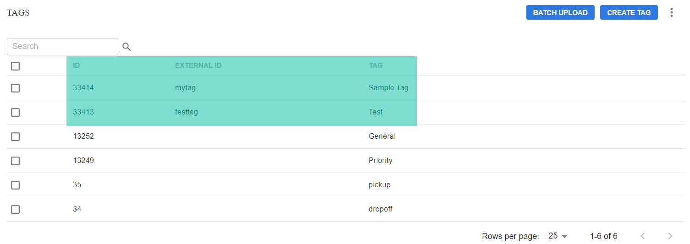
Task: Open the Sample Tag entry
Action: point(388,88)
